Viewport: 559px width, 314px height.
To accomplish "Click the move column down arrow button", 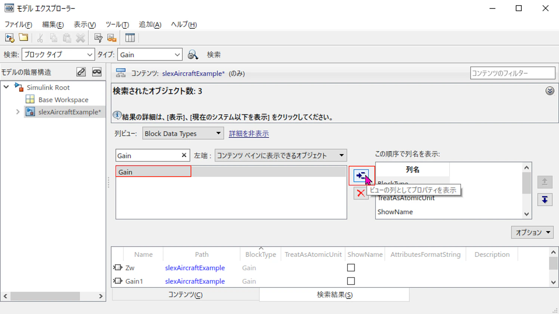I will click(x=545, y=200).
